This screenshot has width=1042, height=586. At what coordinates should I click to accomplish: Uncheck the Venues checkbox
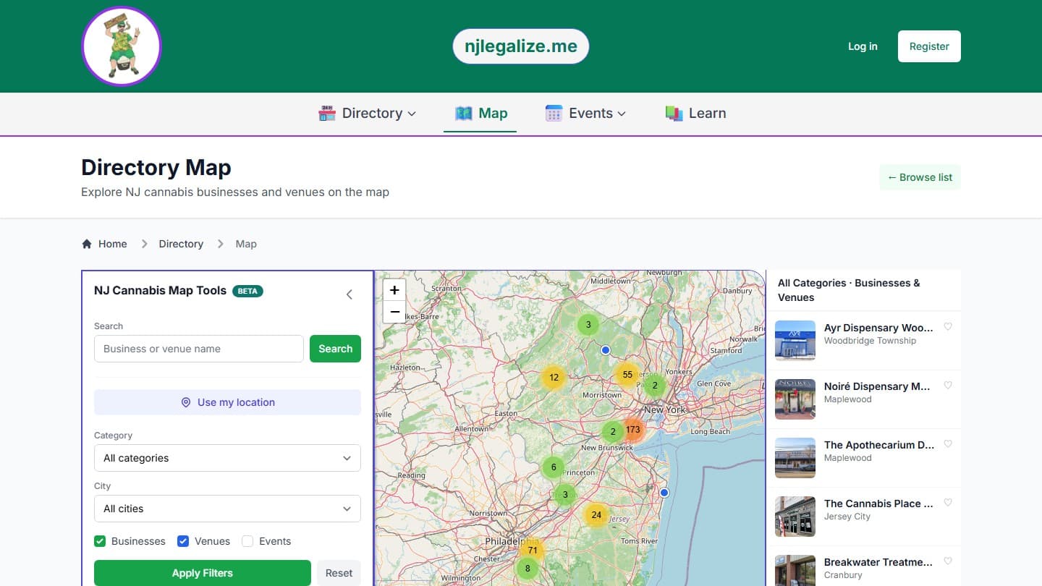pos(183,541)
